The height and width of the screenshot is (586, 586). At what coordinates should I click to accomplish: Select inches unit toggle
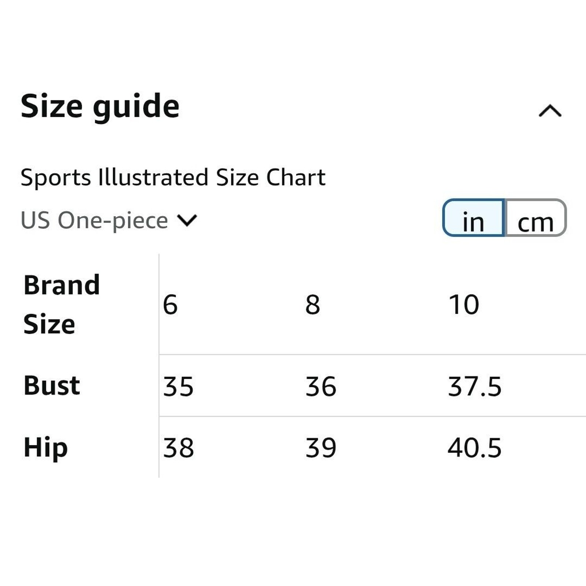473,218
